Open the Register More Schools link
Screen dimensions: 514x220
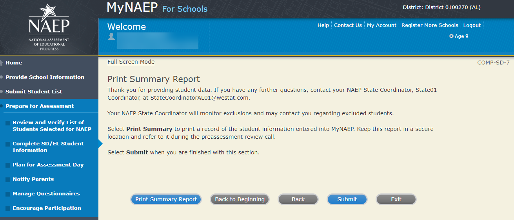click(x=430, y=25)
